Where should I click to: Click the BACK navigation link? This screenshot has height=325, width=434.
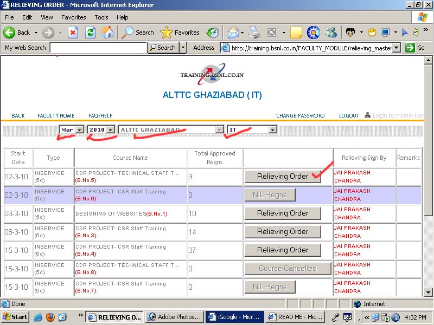pos(18,115)
